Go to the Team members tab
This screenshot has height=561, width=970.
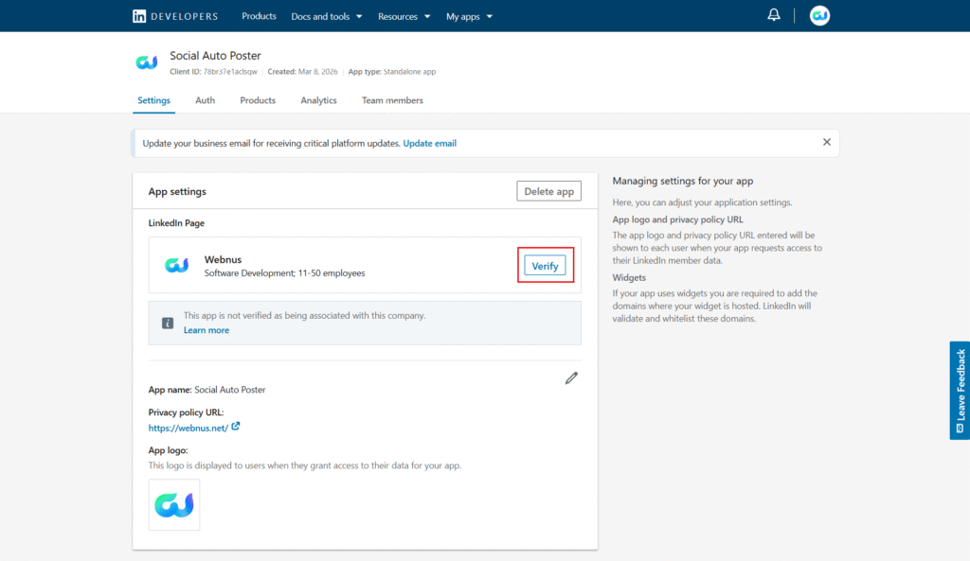coord(392,100)
